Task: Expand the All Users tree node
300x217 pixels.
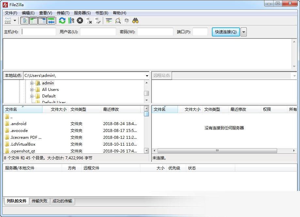Action: click(x=32, y=90)
